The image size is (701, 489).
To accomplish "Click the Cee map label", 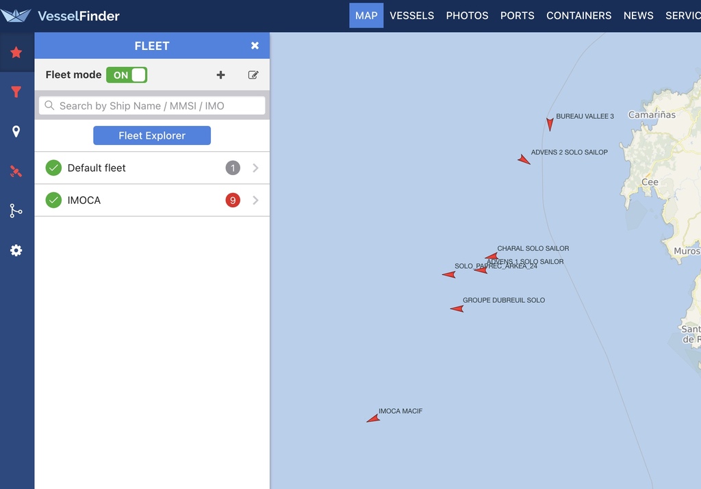I will coord(650,182).
